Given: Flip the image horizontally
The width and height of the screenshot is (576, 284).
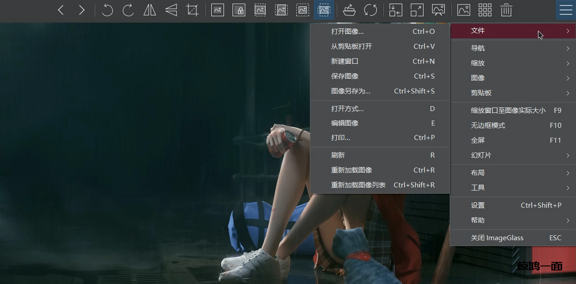Looking at the screenshot, I should [x=150, y=10].
